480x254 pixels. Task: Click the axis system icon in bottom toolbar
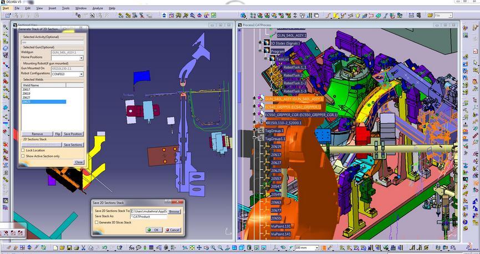pos(276,247)
